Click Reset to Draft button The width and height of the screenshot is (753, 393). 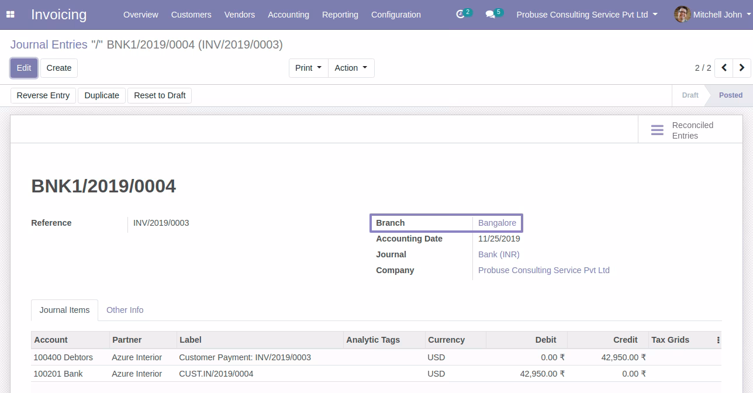point(160,95)
